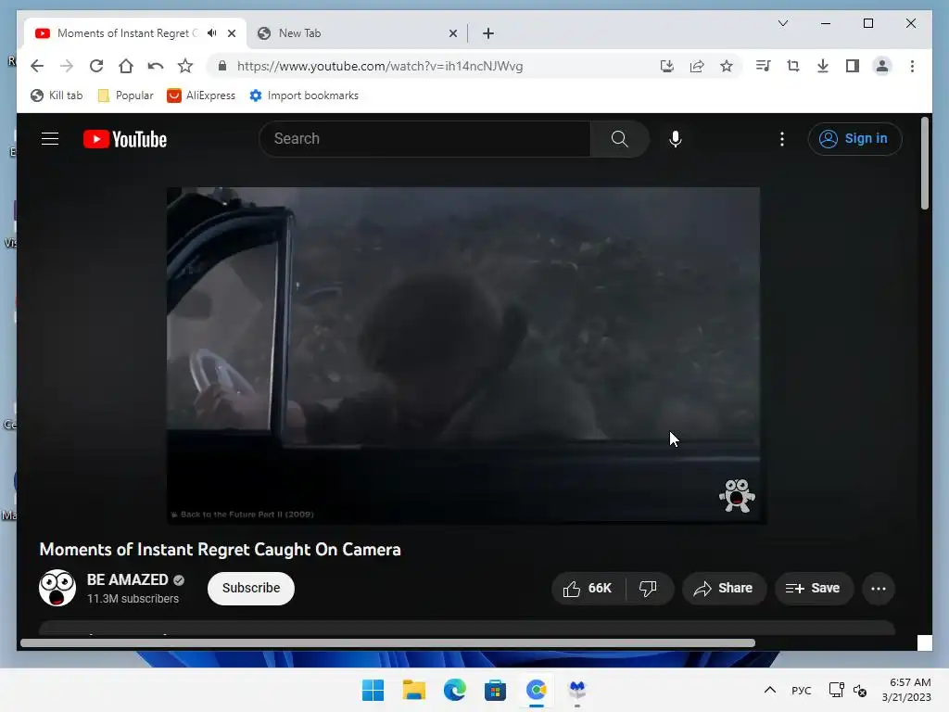Click the share page icon in address bar

tap(697, 66)
